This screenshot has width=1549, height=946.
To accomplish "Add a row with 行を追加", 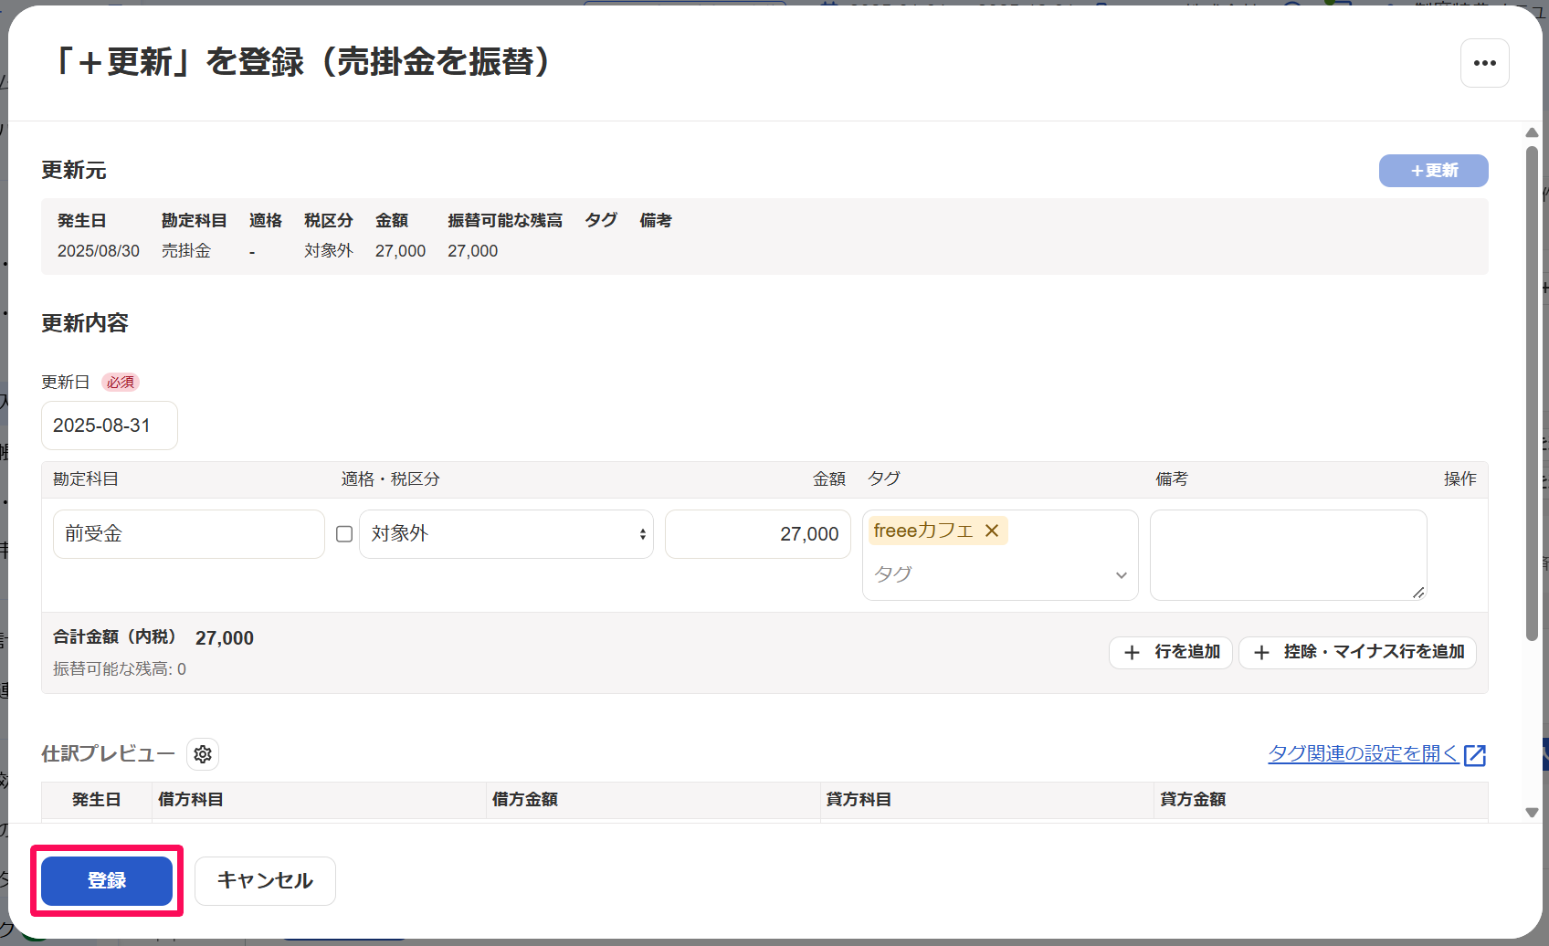I will click(1171, 652).
